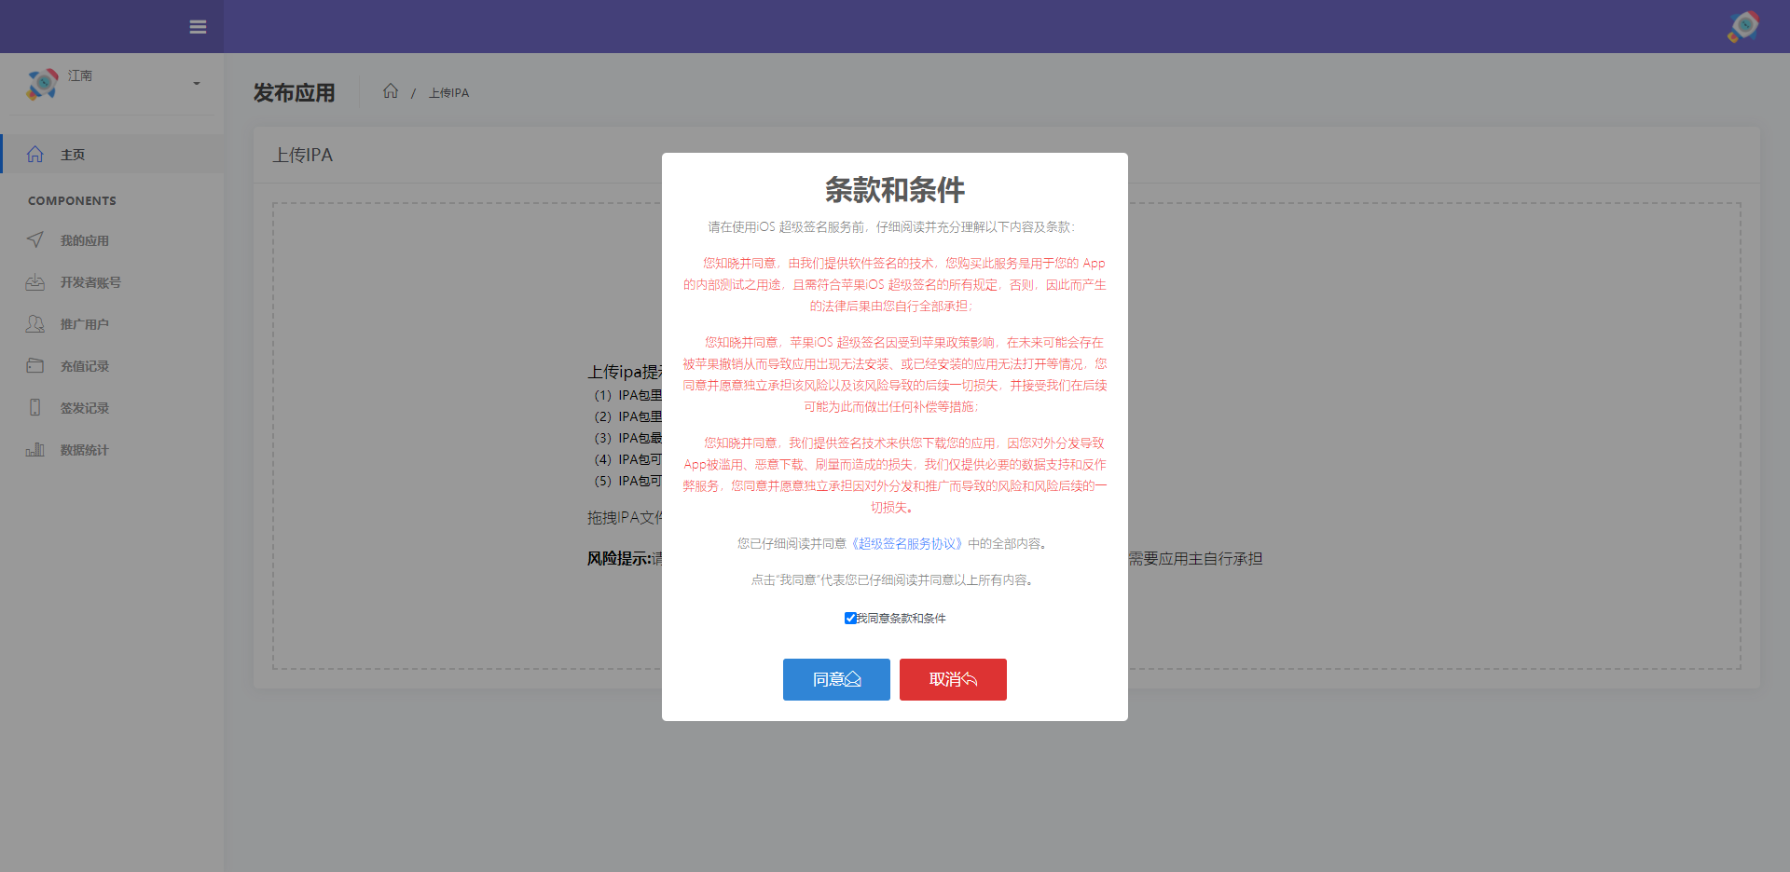Click the app logo in top-right corner

(x=1742, y=26)
